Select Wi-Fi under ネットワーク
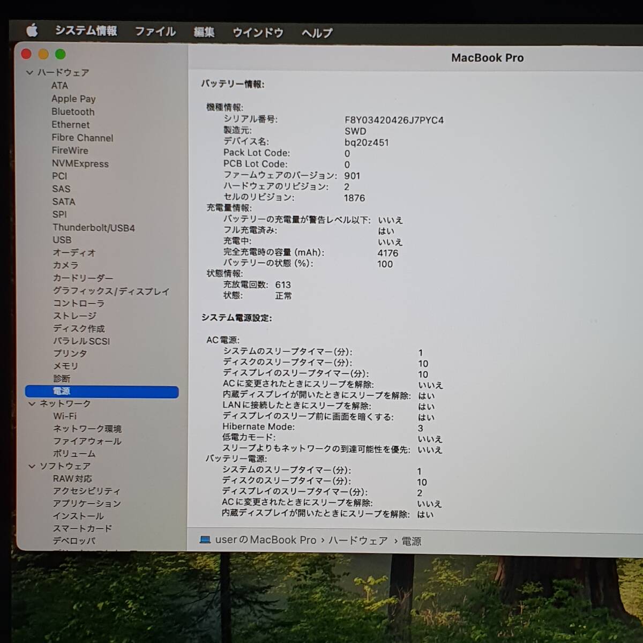This screenshot has height=643, width=643. tap(65, 416)
